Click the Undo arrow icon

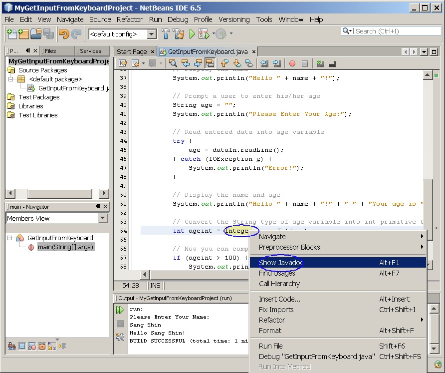pos(63,34)
